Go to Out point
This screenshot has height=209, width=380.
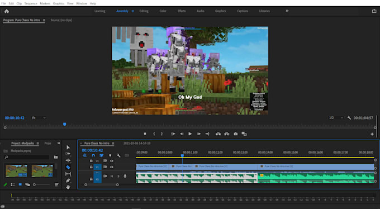click(207, 134)
